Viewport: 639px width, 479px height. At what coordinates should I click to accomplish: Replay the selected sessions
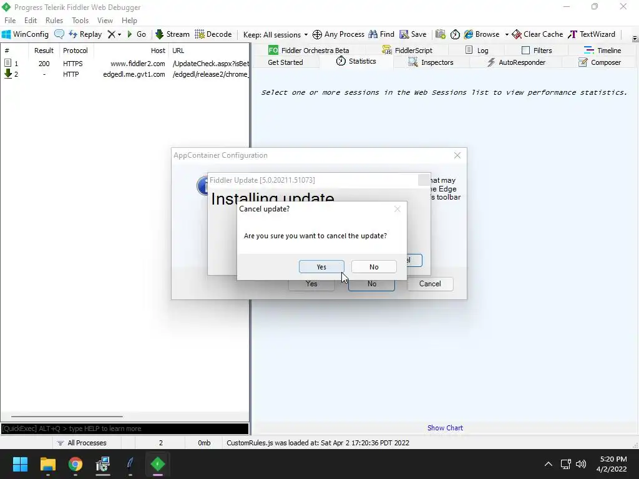click(x=85, y=34)
